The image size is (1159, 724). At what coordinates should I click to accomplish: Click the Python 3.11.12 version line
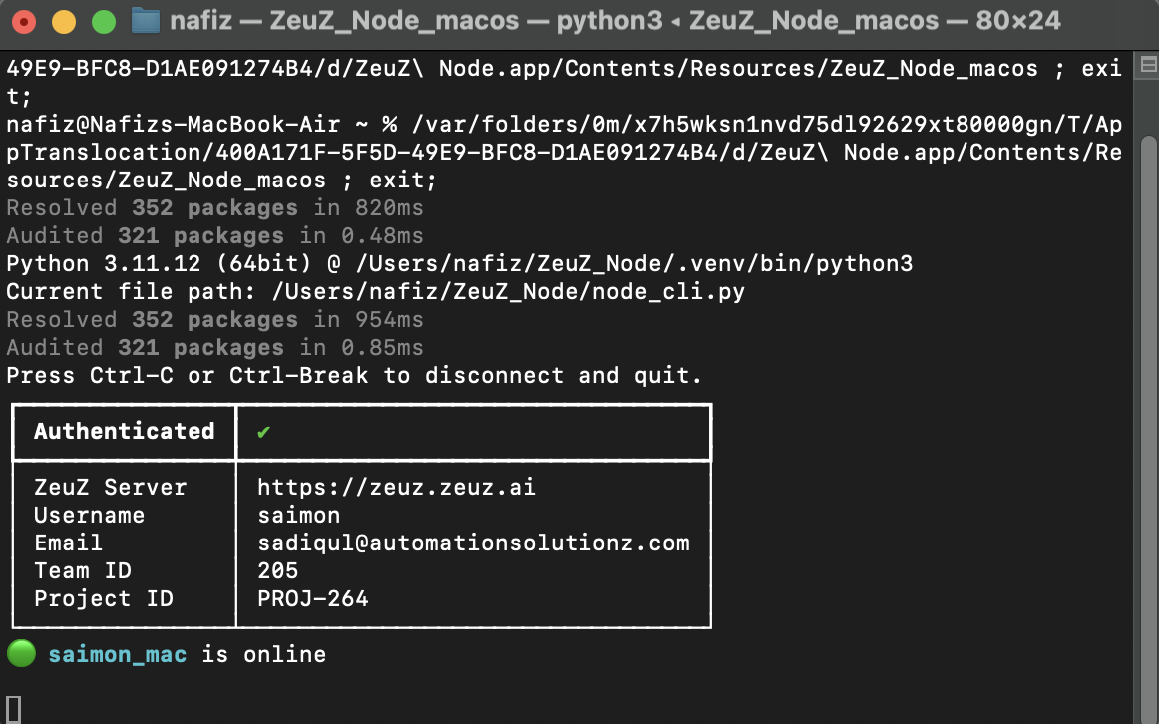pyautogui.click(x=460, y=263)
